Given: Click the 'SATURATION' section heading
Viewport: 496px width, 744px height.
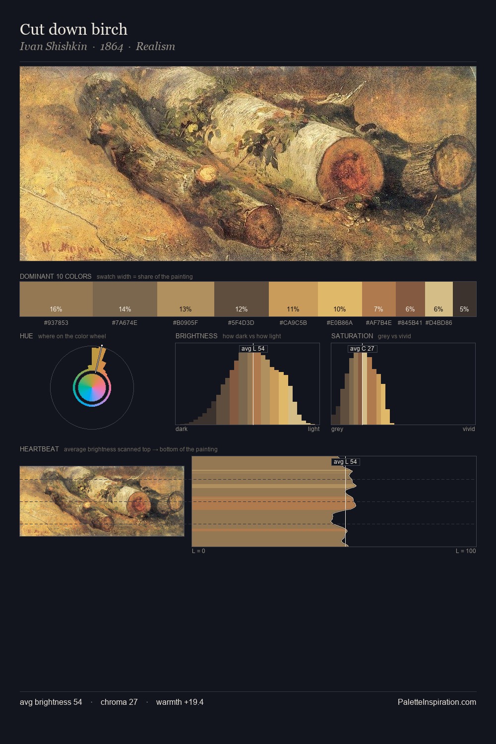Looking at the screenshot, I should click(352, 336).
